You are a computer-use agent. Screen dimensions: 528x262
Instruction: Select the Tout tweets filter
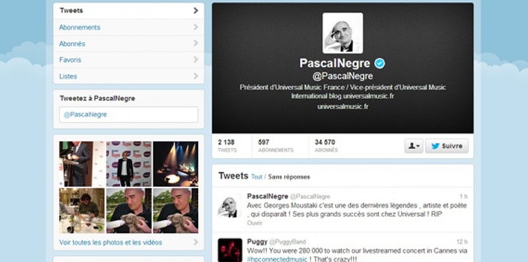pos(257,177)
